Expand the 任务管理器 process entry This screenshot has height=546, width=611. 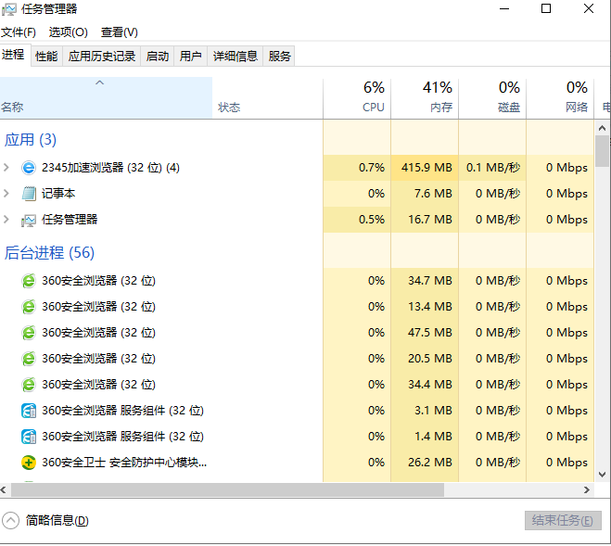click(x=7, y=220)
